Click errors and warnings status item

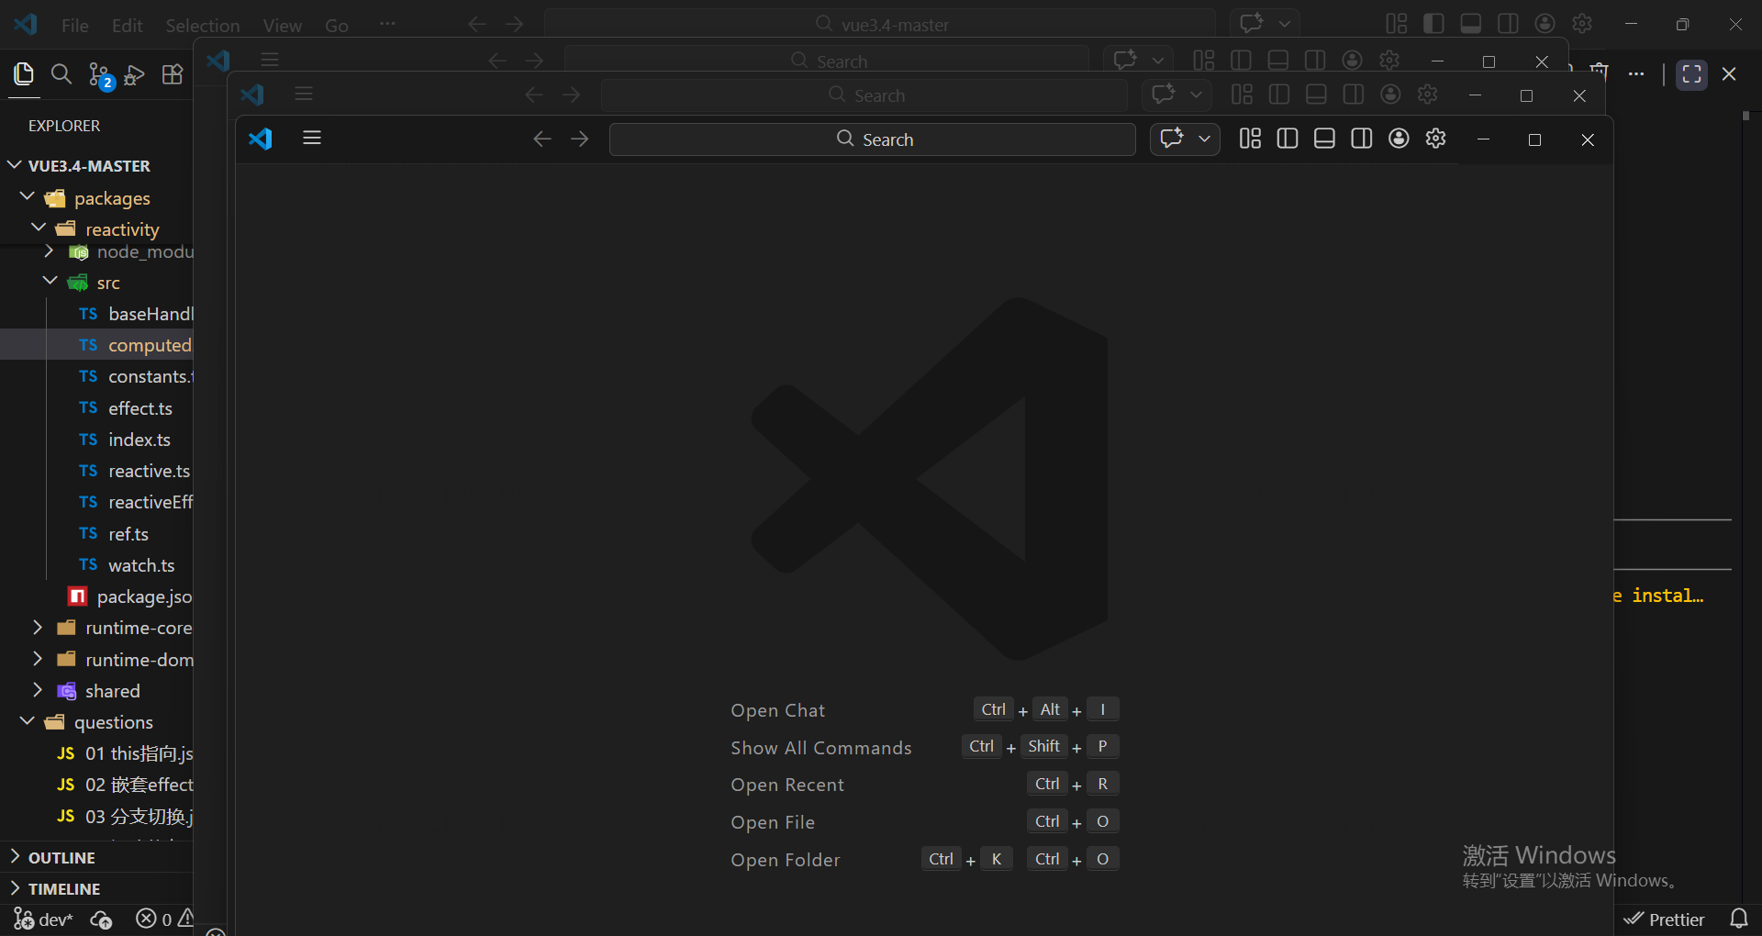pos(164,919)
